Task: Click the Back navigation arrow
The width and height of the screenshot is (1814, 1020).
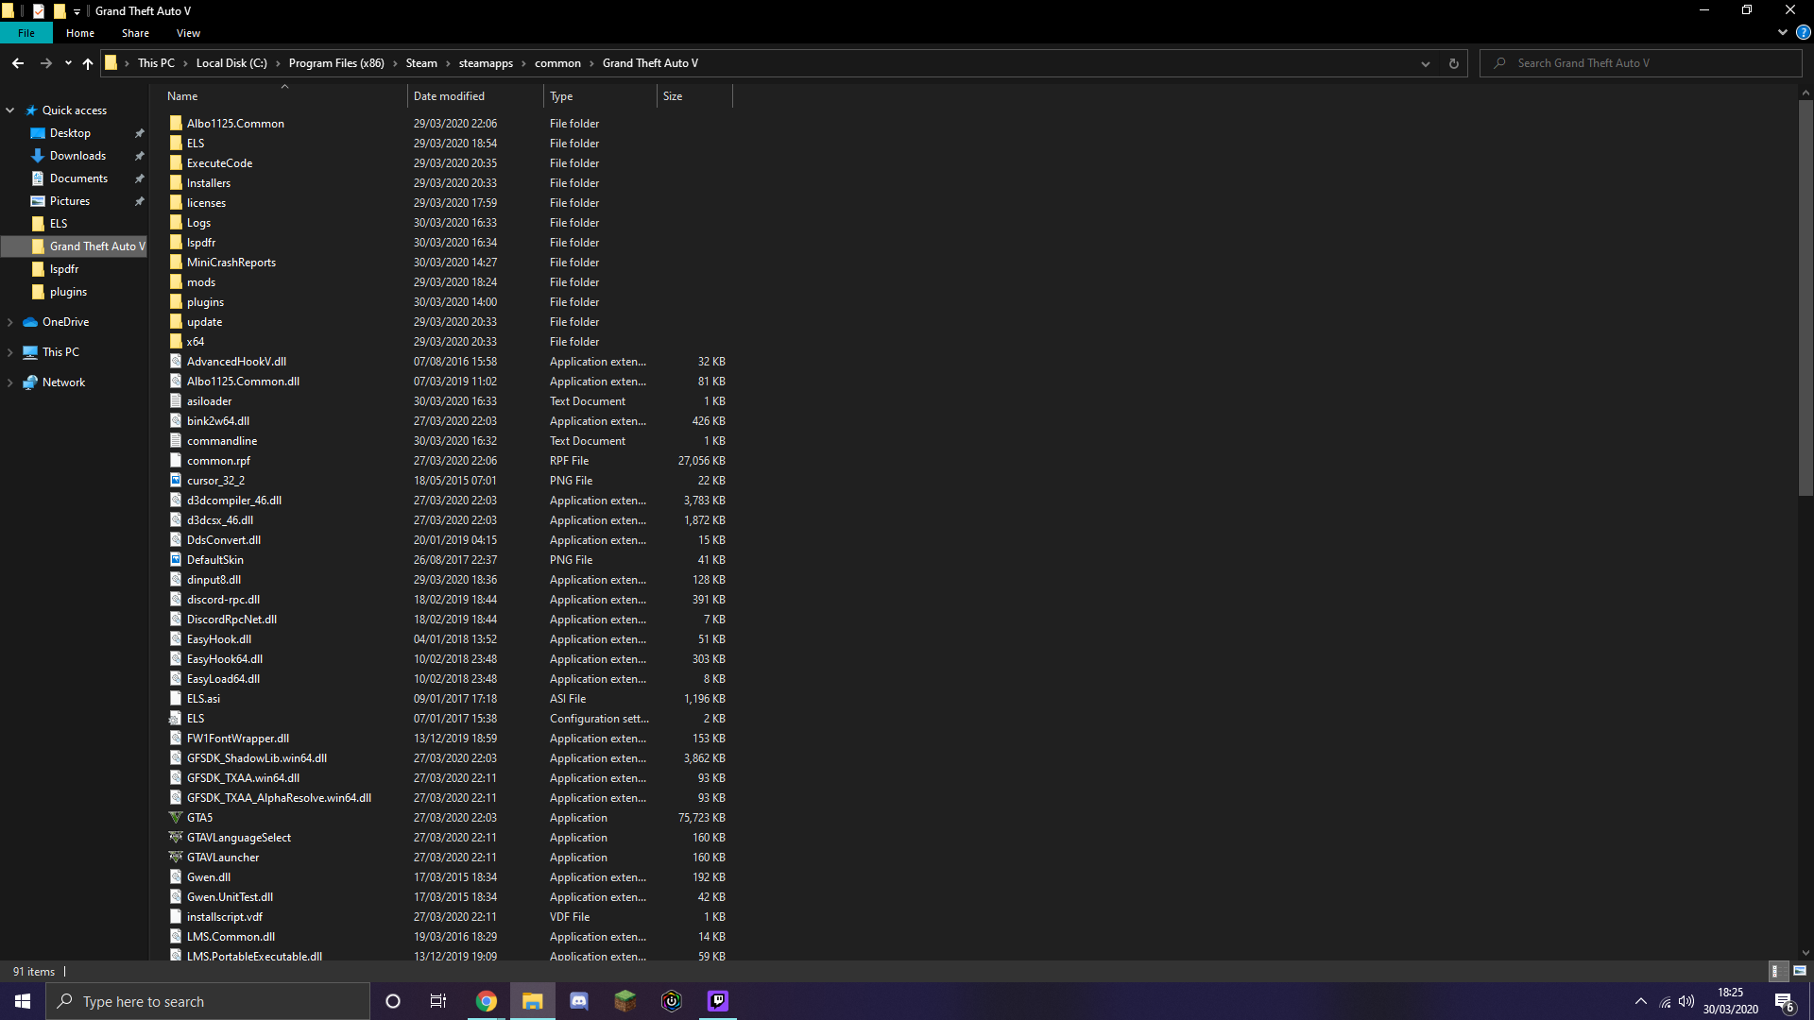Action: 18,63
